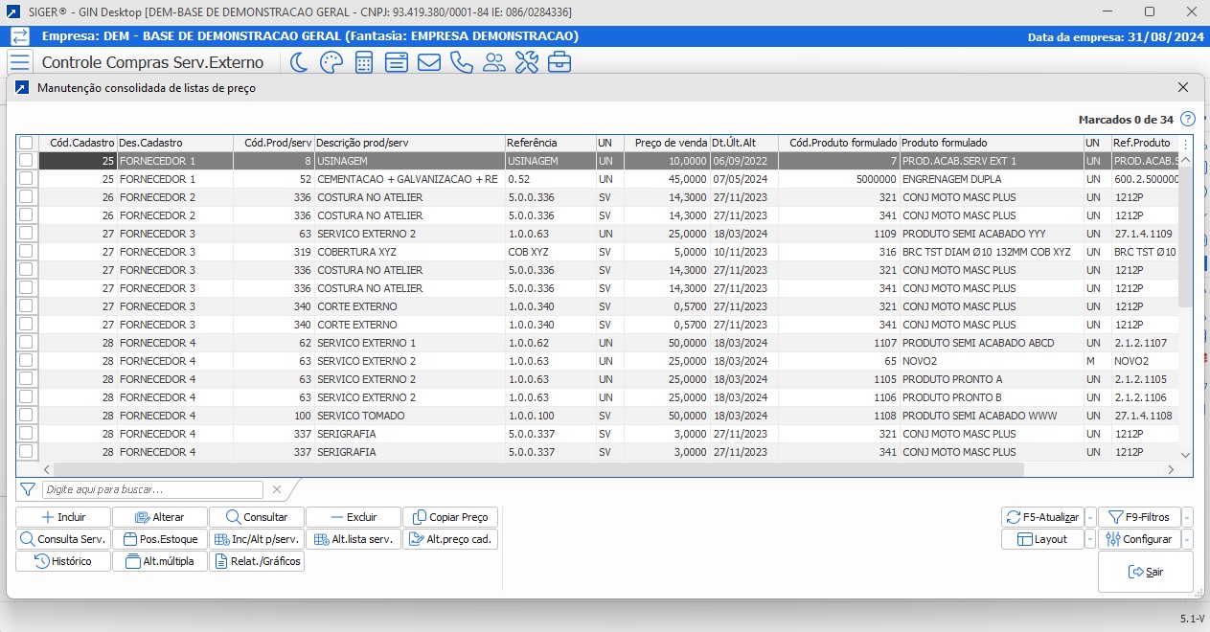This screenshot has width=1210, height=632.
Task: Tick the checkbox for COBERTURA XYZ row
Action: pyautogui.click(x=26, y=252)
